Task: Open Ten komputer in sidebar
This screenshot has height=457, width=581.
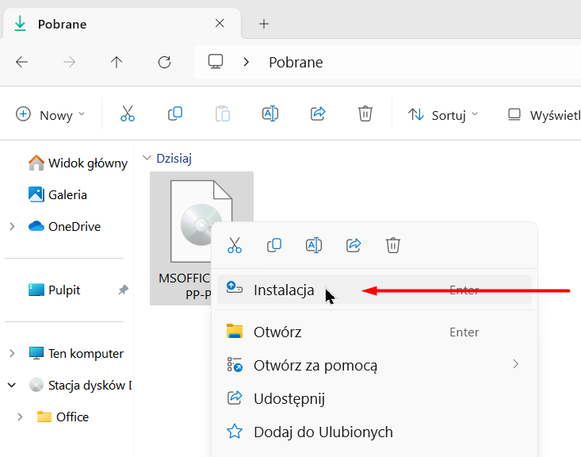Action: pos(76,354)
